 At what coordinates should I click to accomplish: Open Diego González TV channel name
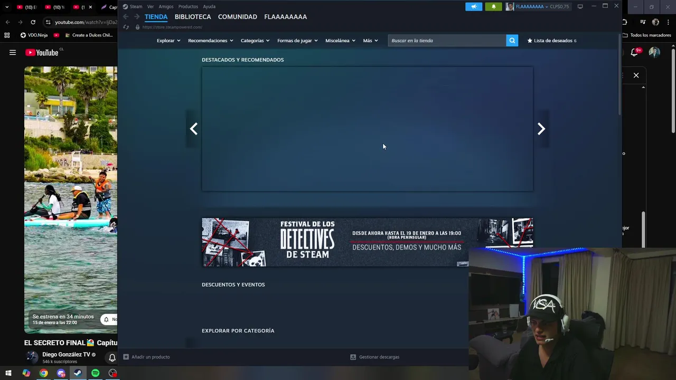(x=66, y=355)
